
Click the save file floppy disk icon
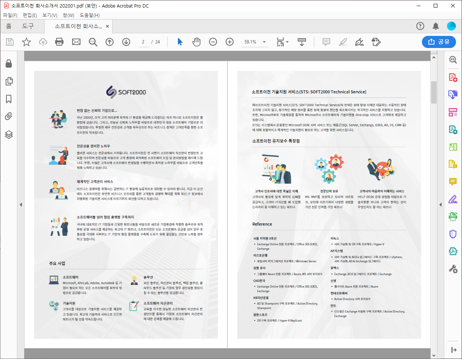click(x=10, y=42)
